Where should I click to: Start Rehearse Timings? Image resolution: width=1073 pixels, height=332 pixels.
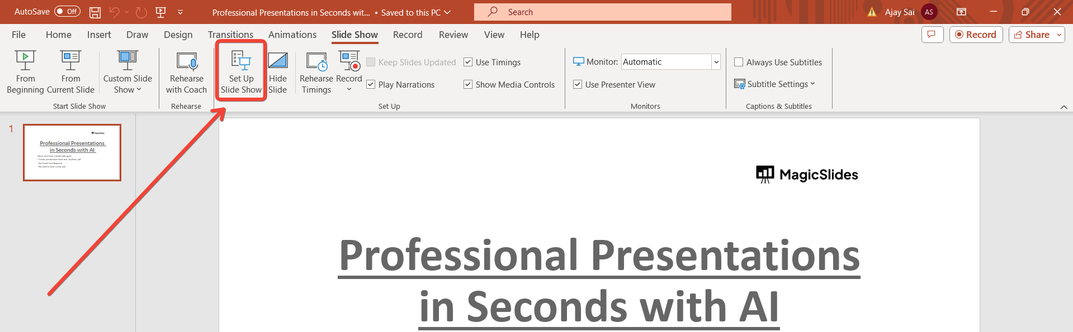pos(316,72)
